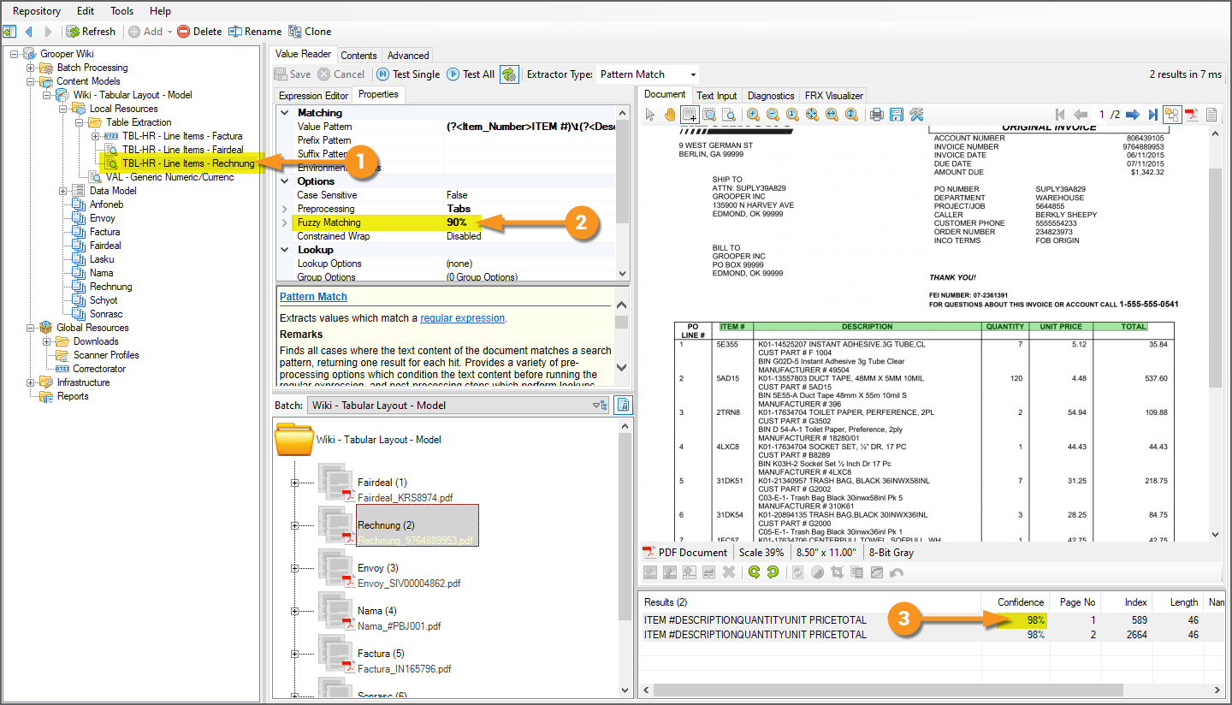Click the save image disk icon
Image resolution: width=1232 pixels, height=705 pixels.
[x=897, y=115]
